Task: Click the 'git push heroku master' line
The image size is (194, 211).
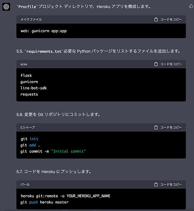Action: [44, 202]
